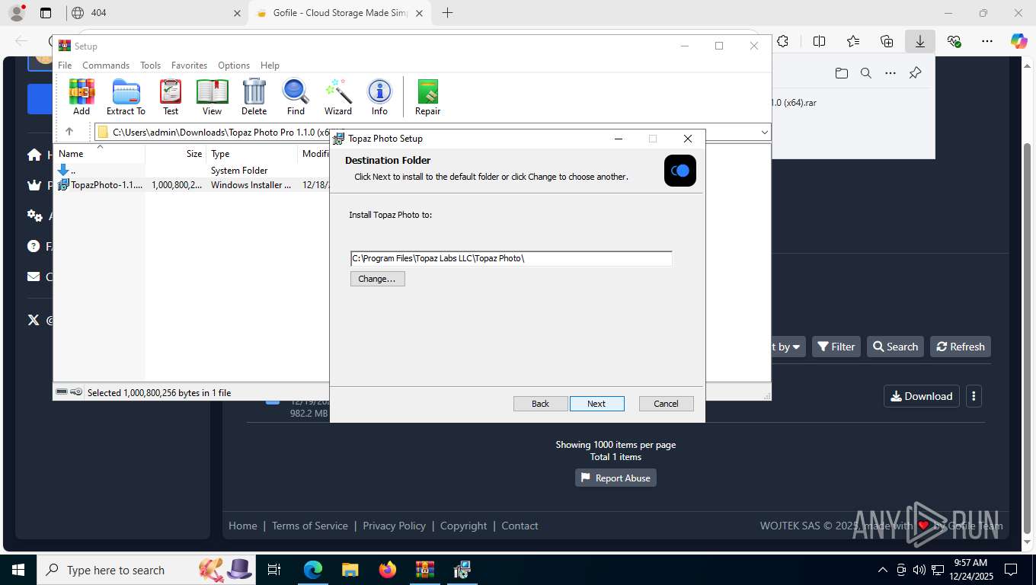This screenshot has height=585, width=1036.
Task: Refresh the Gofile file list
Action: (960, 347)
